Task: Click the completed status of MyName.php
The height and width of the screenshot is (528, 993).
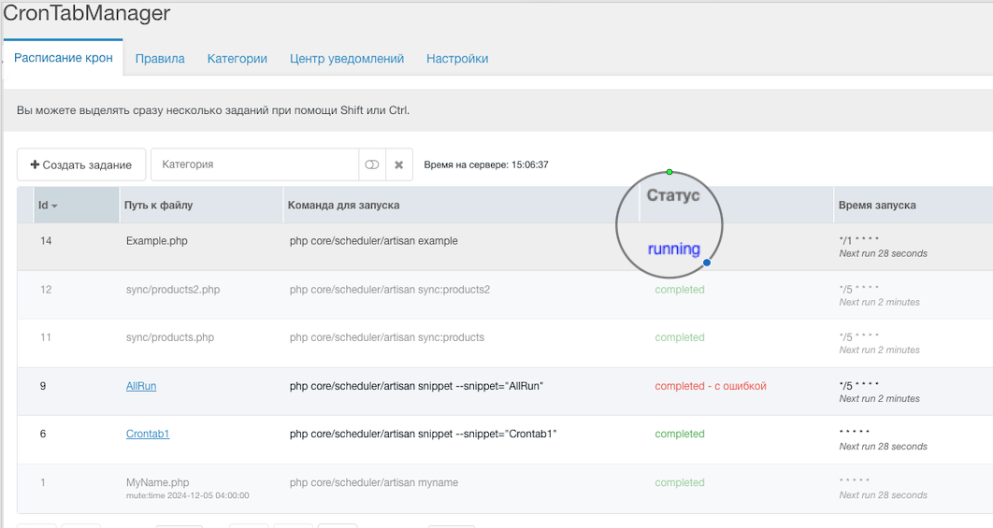Action: pos(680,482)
